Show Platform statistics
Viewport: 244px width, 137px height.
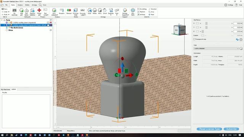32,12
